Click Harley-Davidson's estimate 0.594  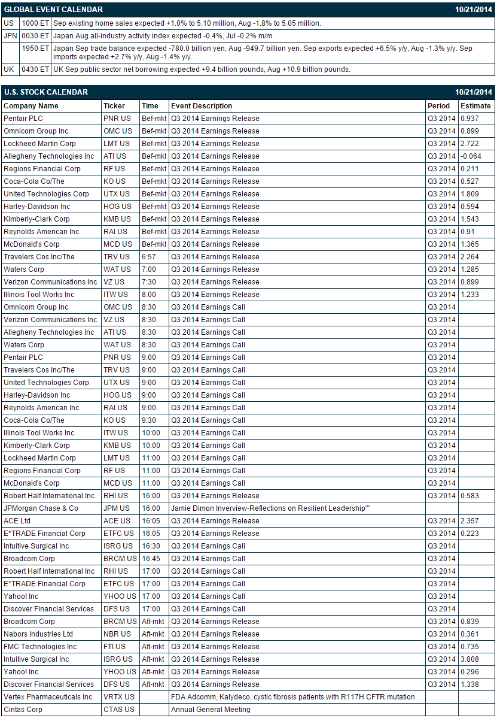[469, 207]
